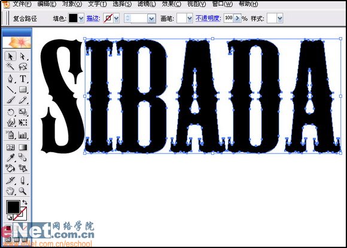Select the Slice tool
Viewport: 347px width, 248px height.
click(x=10, y=181)
